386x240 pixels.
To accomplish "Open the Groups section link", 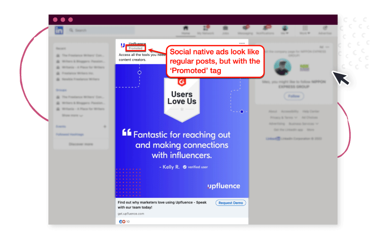I will pyautogui.click(x=61, y=90).
